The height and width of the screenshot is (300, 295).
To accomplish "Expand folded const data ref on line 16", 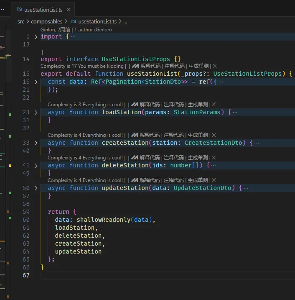I will (36, 82).
